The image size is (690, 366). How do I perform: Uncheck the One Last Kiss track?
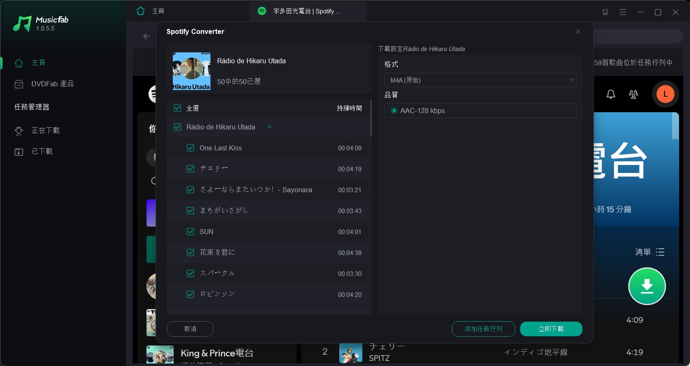click(190, 148)
